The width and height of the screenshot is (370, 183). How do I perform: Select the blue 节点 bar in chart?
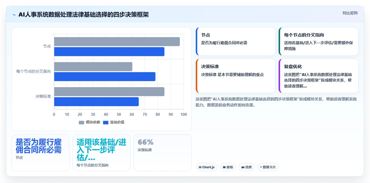pyautogui.click(x=109, y=52)
